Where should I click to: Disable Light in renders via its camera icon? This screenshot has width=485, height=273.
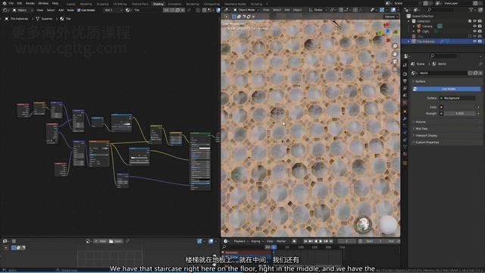click(480, 31)
